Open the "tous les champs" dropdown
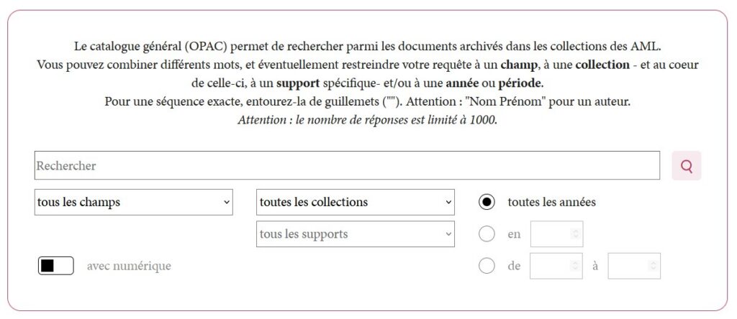The width and height of the screenshot is (737, 319). tap(133, 202)
